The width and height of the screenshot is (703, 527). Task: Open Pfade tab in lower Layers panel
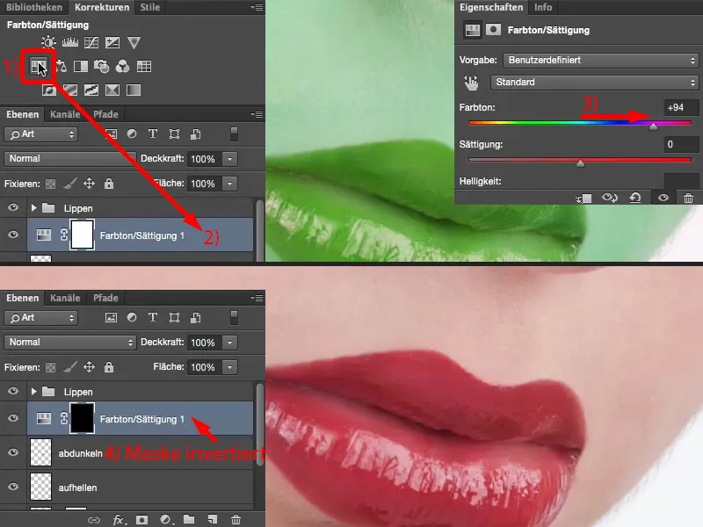coord(105,298)
